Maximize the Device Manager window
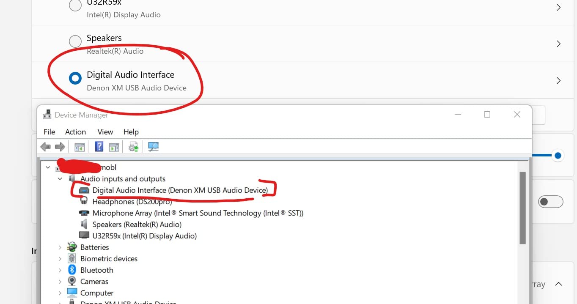577x304 pixels. point(487,115)
